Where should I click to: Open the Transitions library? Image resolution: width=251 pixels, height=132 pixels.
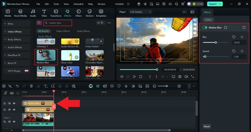coord(56,13)
